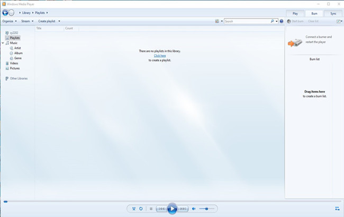Click the 'Burn list' title text
The image size is (344, 217).
pyautogui.click(x=314, y=59)
